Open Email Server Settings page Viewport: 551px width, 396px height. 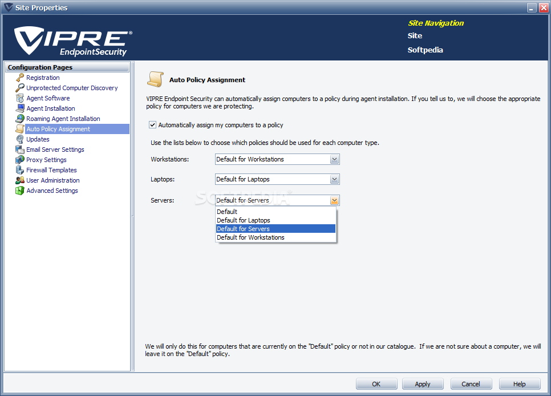click(55, 149)
